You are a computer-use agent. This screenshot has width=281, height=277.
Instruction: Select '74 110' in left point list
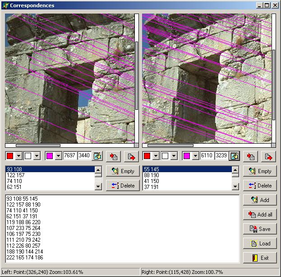[x=50, y=181]
